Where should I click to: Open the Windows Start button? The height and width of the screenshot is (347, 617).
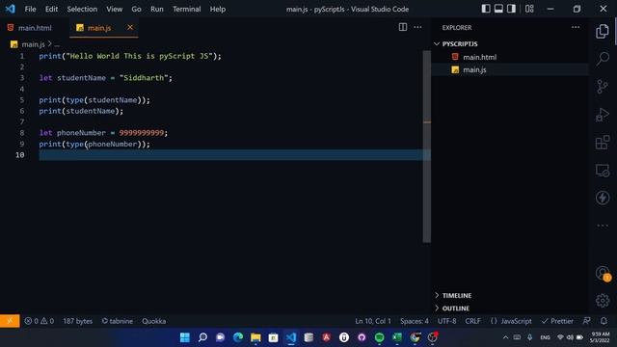click(x=184, y=337)
